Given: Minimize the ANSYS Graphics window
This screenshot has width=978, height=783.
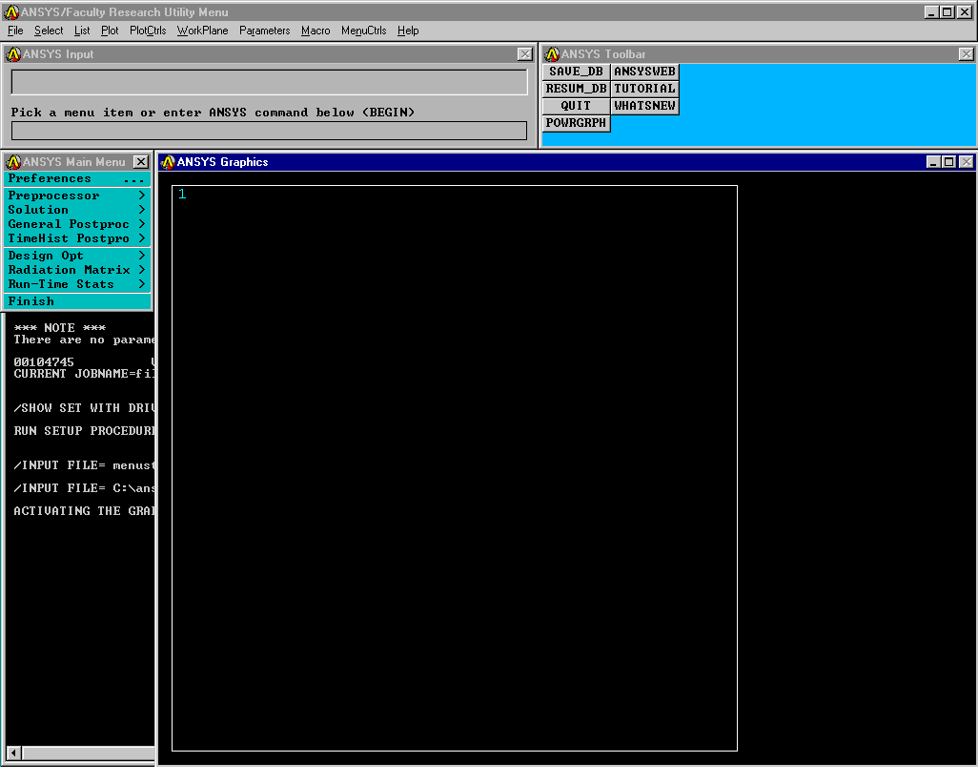Looking at the screenshot, I should tap(933, 162).
